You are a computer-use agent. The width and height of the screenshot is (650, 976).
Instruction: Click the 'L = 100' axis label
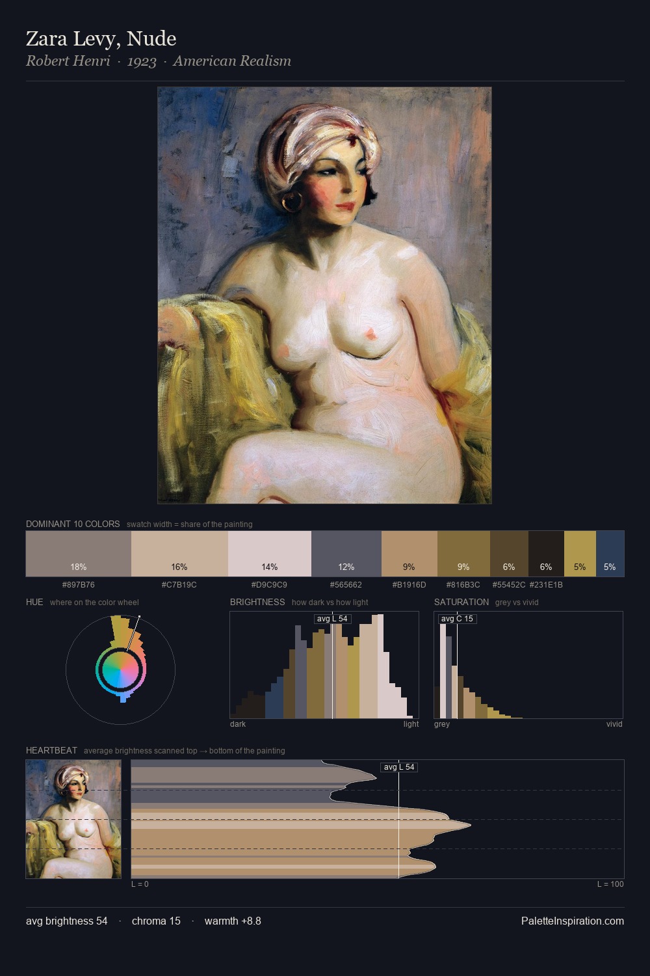pyautogui.click(x=610, y=884)
